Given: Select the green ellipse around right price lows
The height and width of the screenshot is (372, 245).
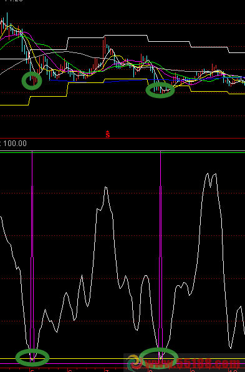Looking at the screenshot, I should pyautogui.click(x=160, y=90).
